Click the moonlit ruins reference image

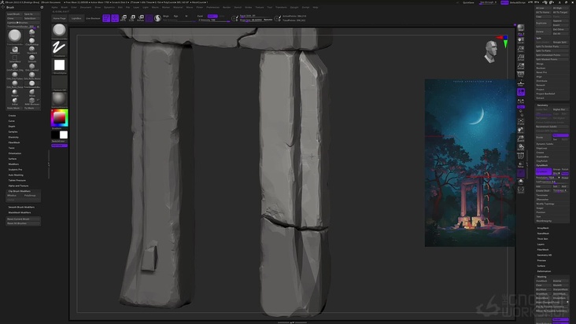471,163
